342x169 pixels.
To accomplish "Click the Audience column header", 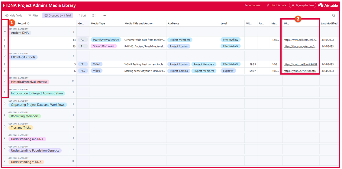I will pyautogui.click(x=193, y=23).
